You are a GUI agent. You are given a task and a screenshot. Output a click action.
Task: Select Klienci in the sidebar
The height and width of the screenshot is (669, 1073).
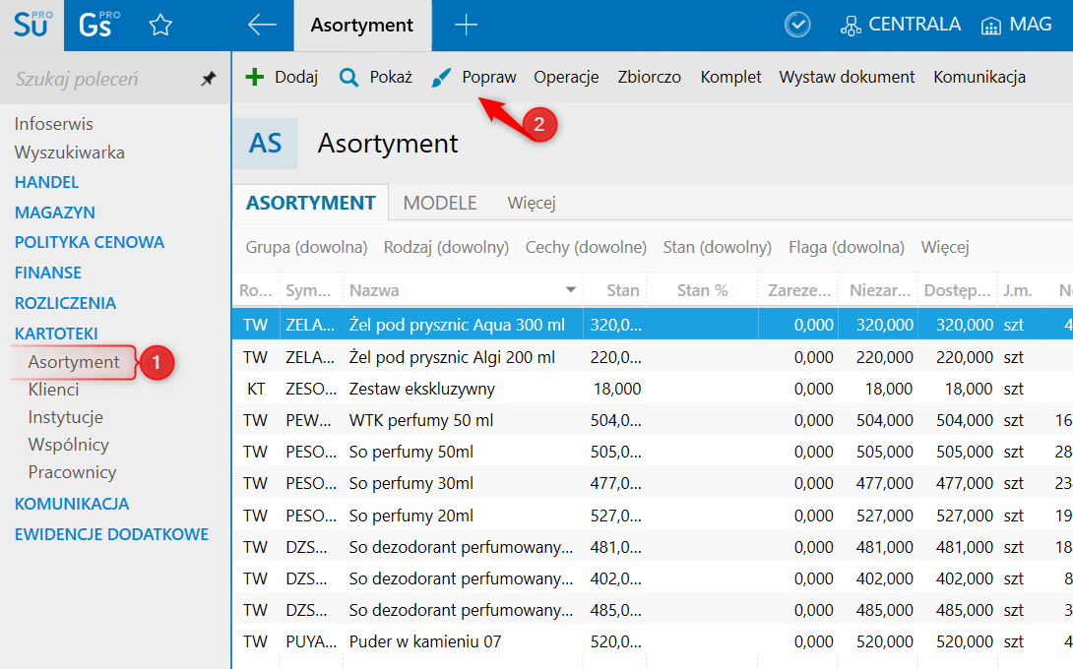(53, 390)
